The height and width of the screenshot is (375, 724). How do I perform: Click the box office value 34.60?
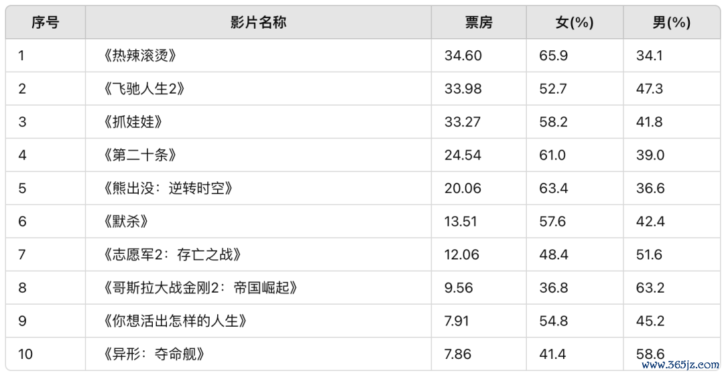[463, 56]
